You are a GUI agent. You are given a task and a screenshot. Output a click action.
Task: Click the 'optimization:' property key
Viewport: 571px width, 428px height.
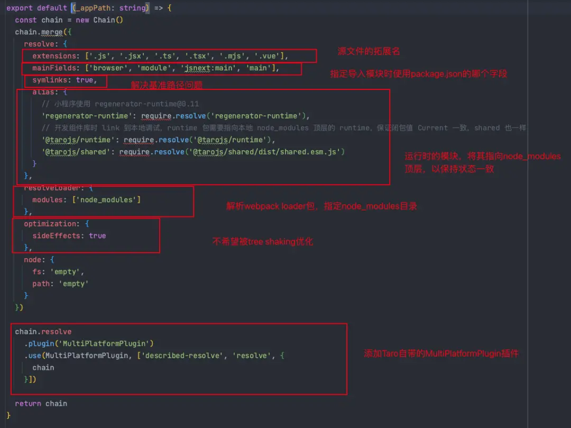point(52,224)
